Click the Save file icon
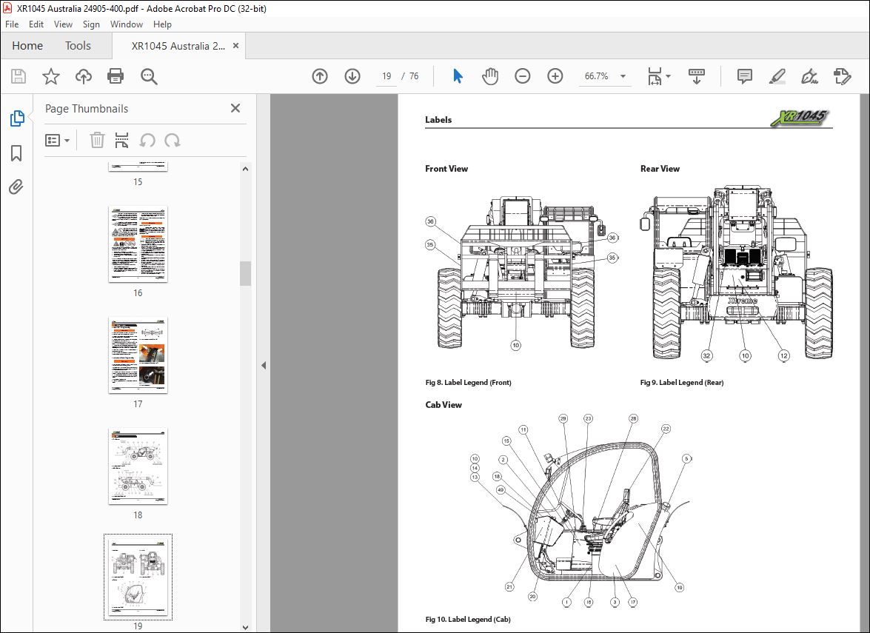 pos(19,76)
